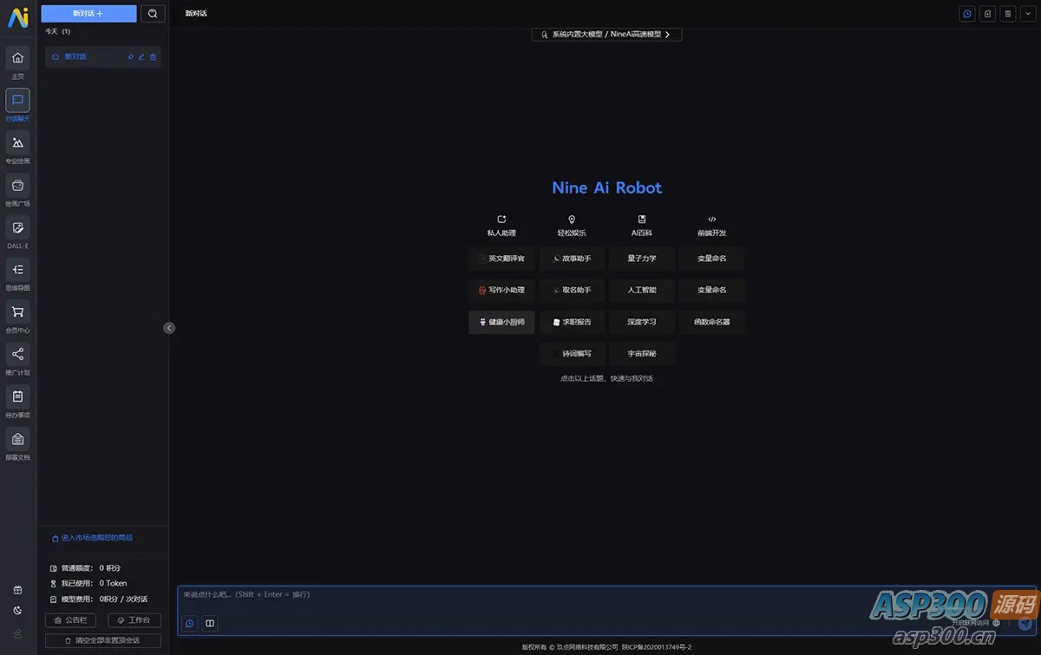
Task: Click the 模型费用 cost per chat line
Action: [99, 599]
